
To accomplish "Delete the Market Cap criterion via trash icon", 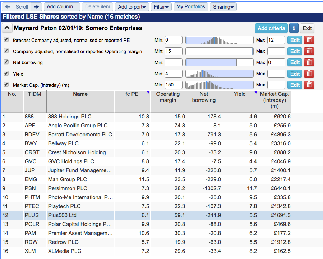I will (309, 85).
